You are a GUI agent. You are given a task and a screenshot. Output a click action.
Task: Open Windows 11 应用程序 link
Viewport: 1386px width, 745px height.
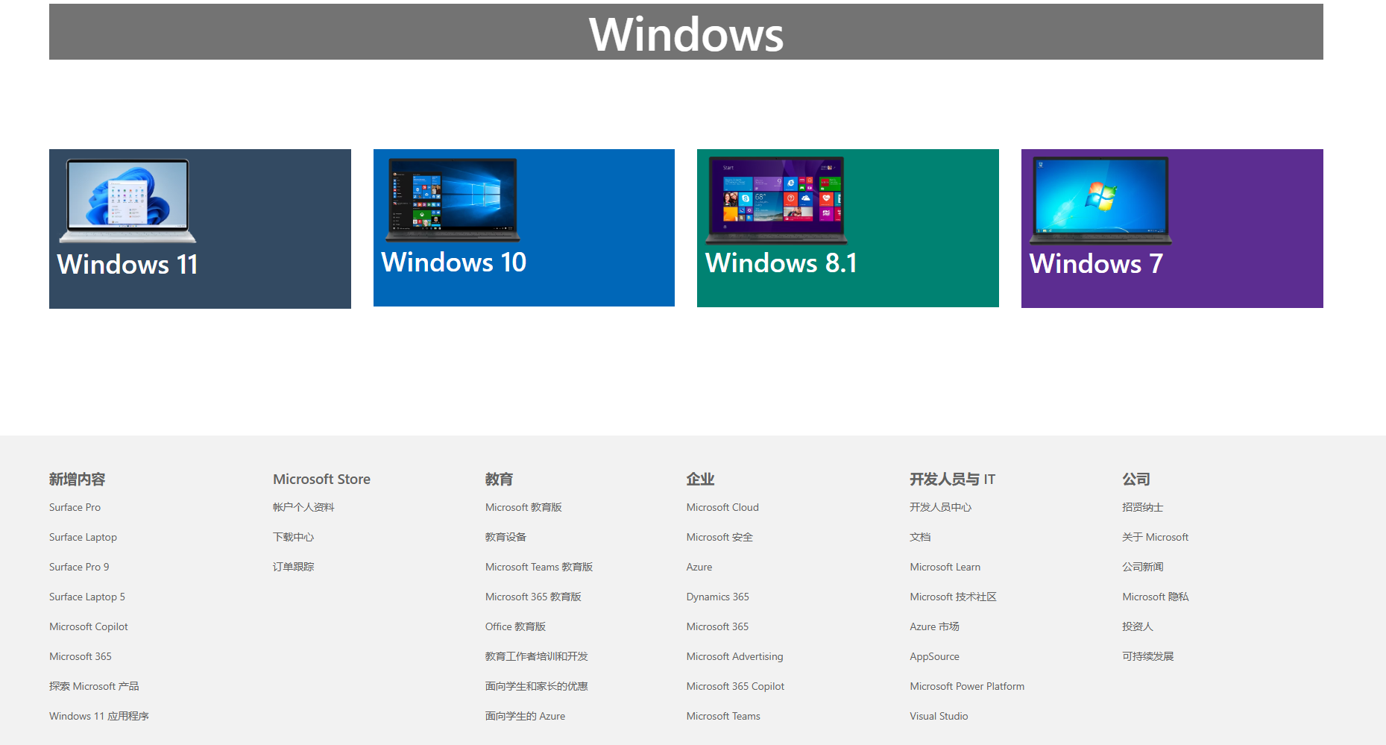click(x=99, y=716)
